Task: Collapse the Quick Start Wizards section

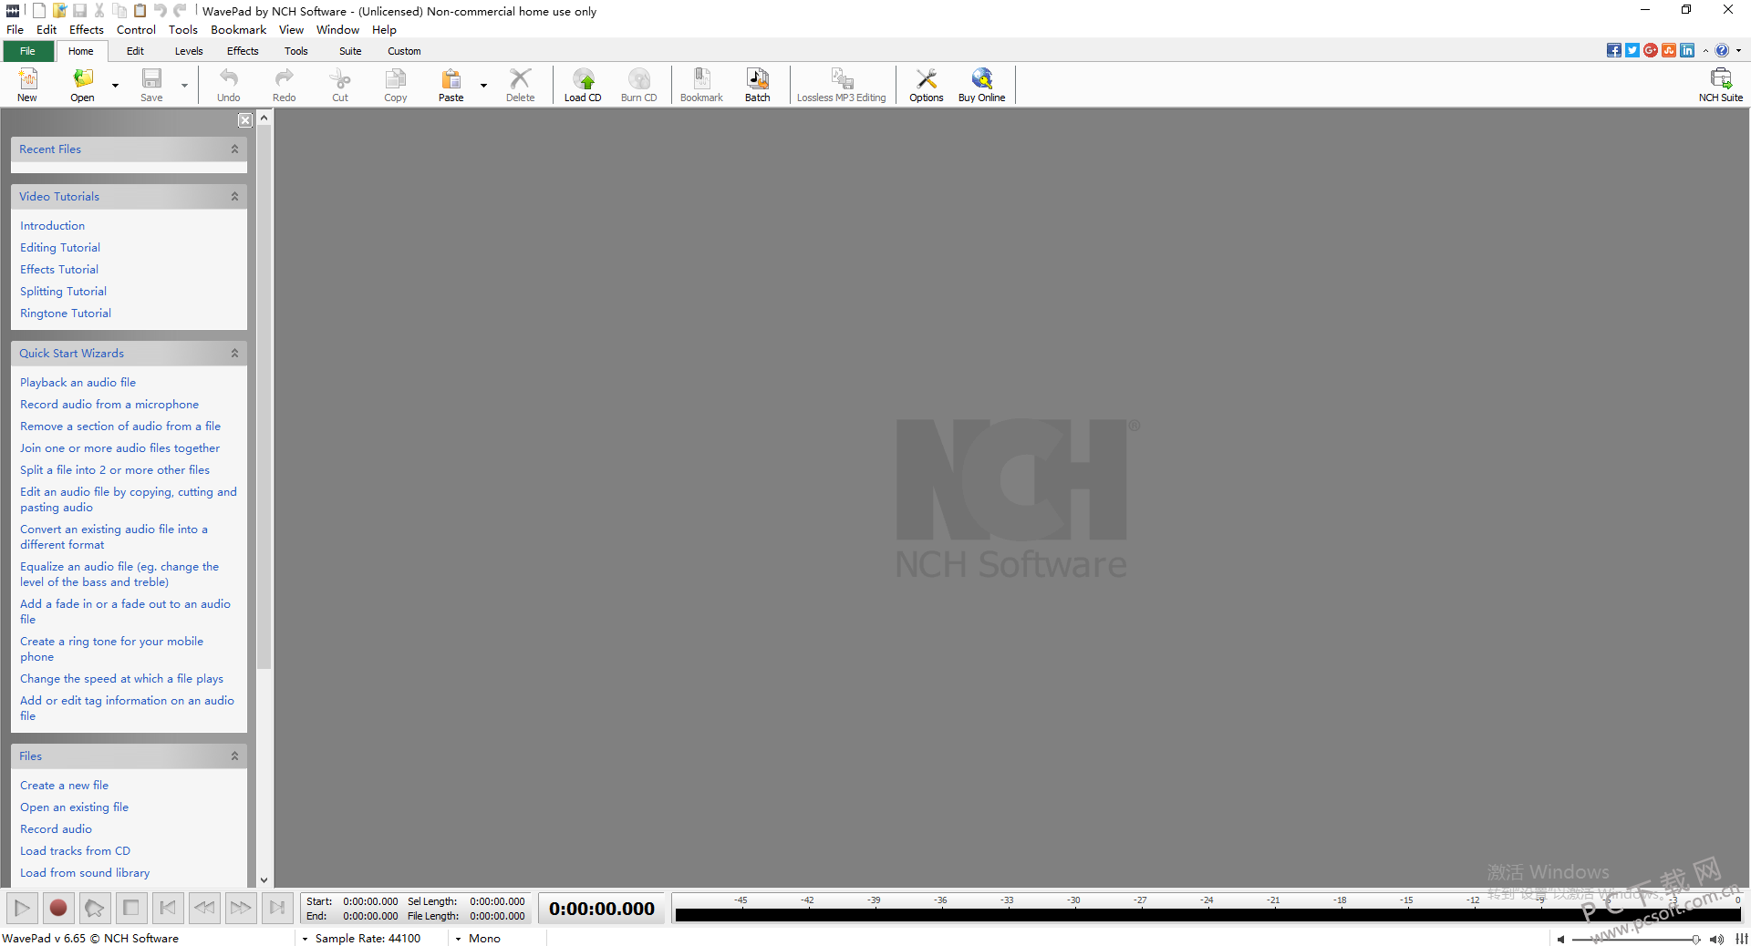Action: click(x=234, y=354)
